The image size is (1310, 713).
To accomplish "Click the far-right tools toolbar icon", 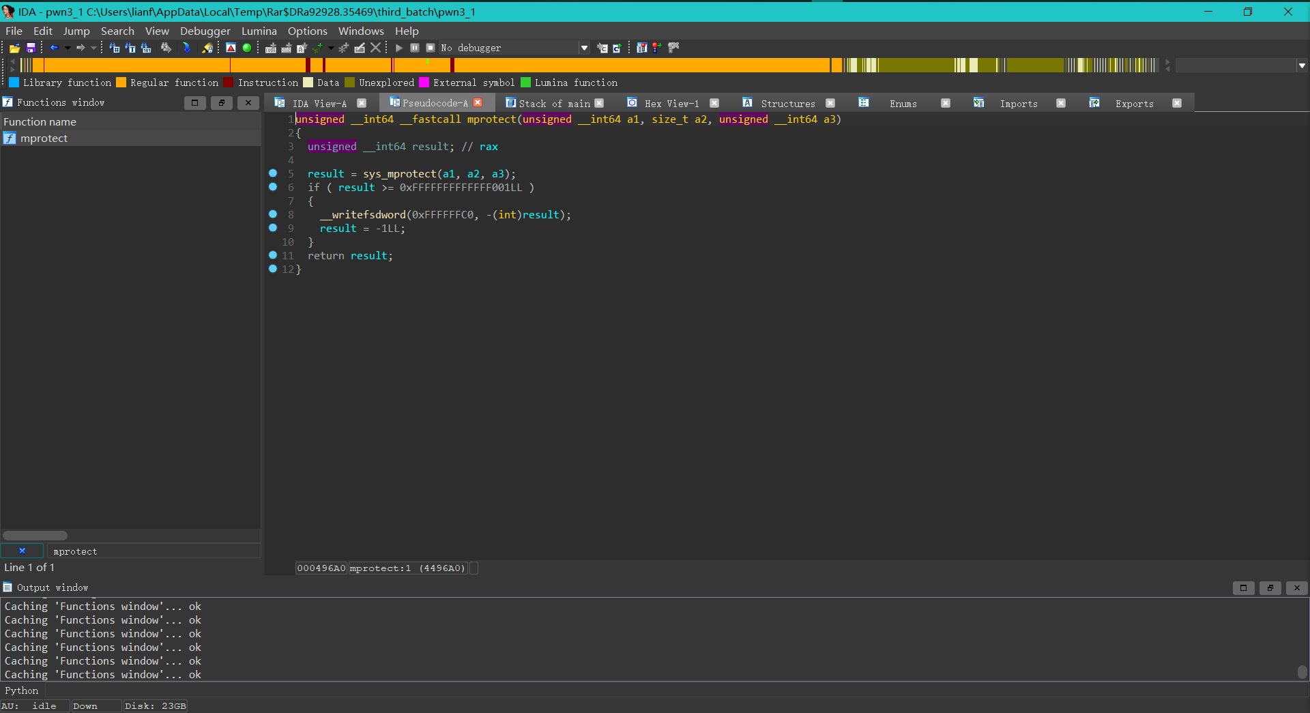I will 673,48.
